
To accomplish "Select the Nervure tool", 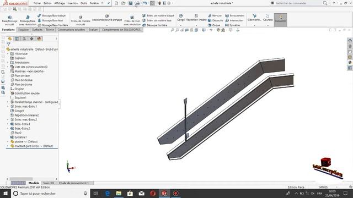I will [215, 15].
